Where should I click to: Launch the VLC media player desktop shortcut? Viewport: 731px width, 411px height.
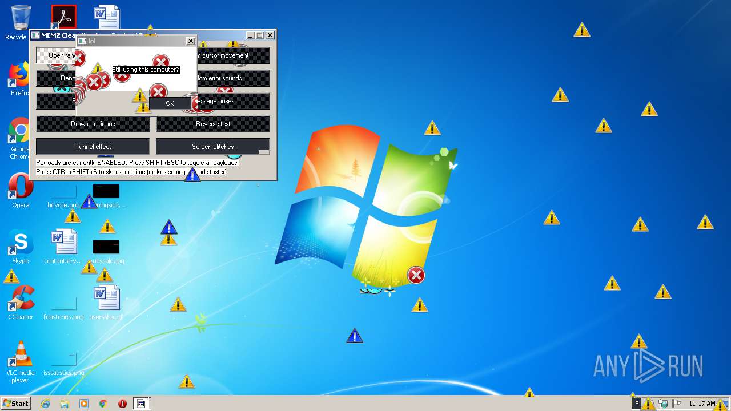(20, 362)
